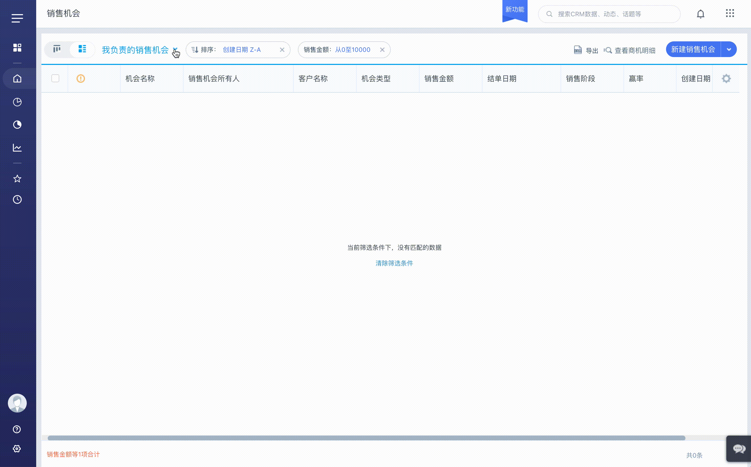
Task: Check the select-all table checkbox
Action: pos(55,79)
